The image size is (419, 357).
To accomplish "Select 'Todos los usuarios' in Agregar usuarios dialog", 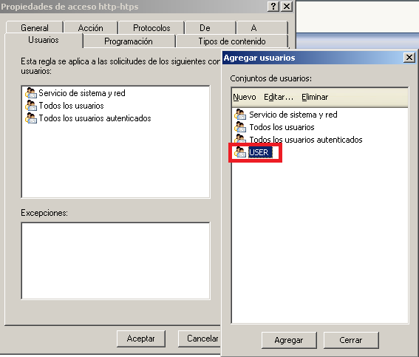I will 282,127.
